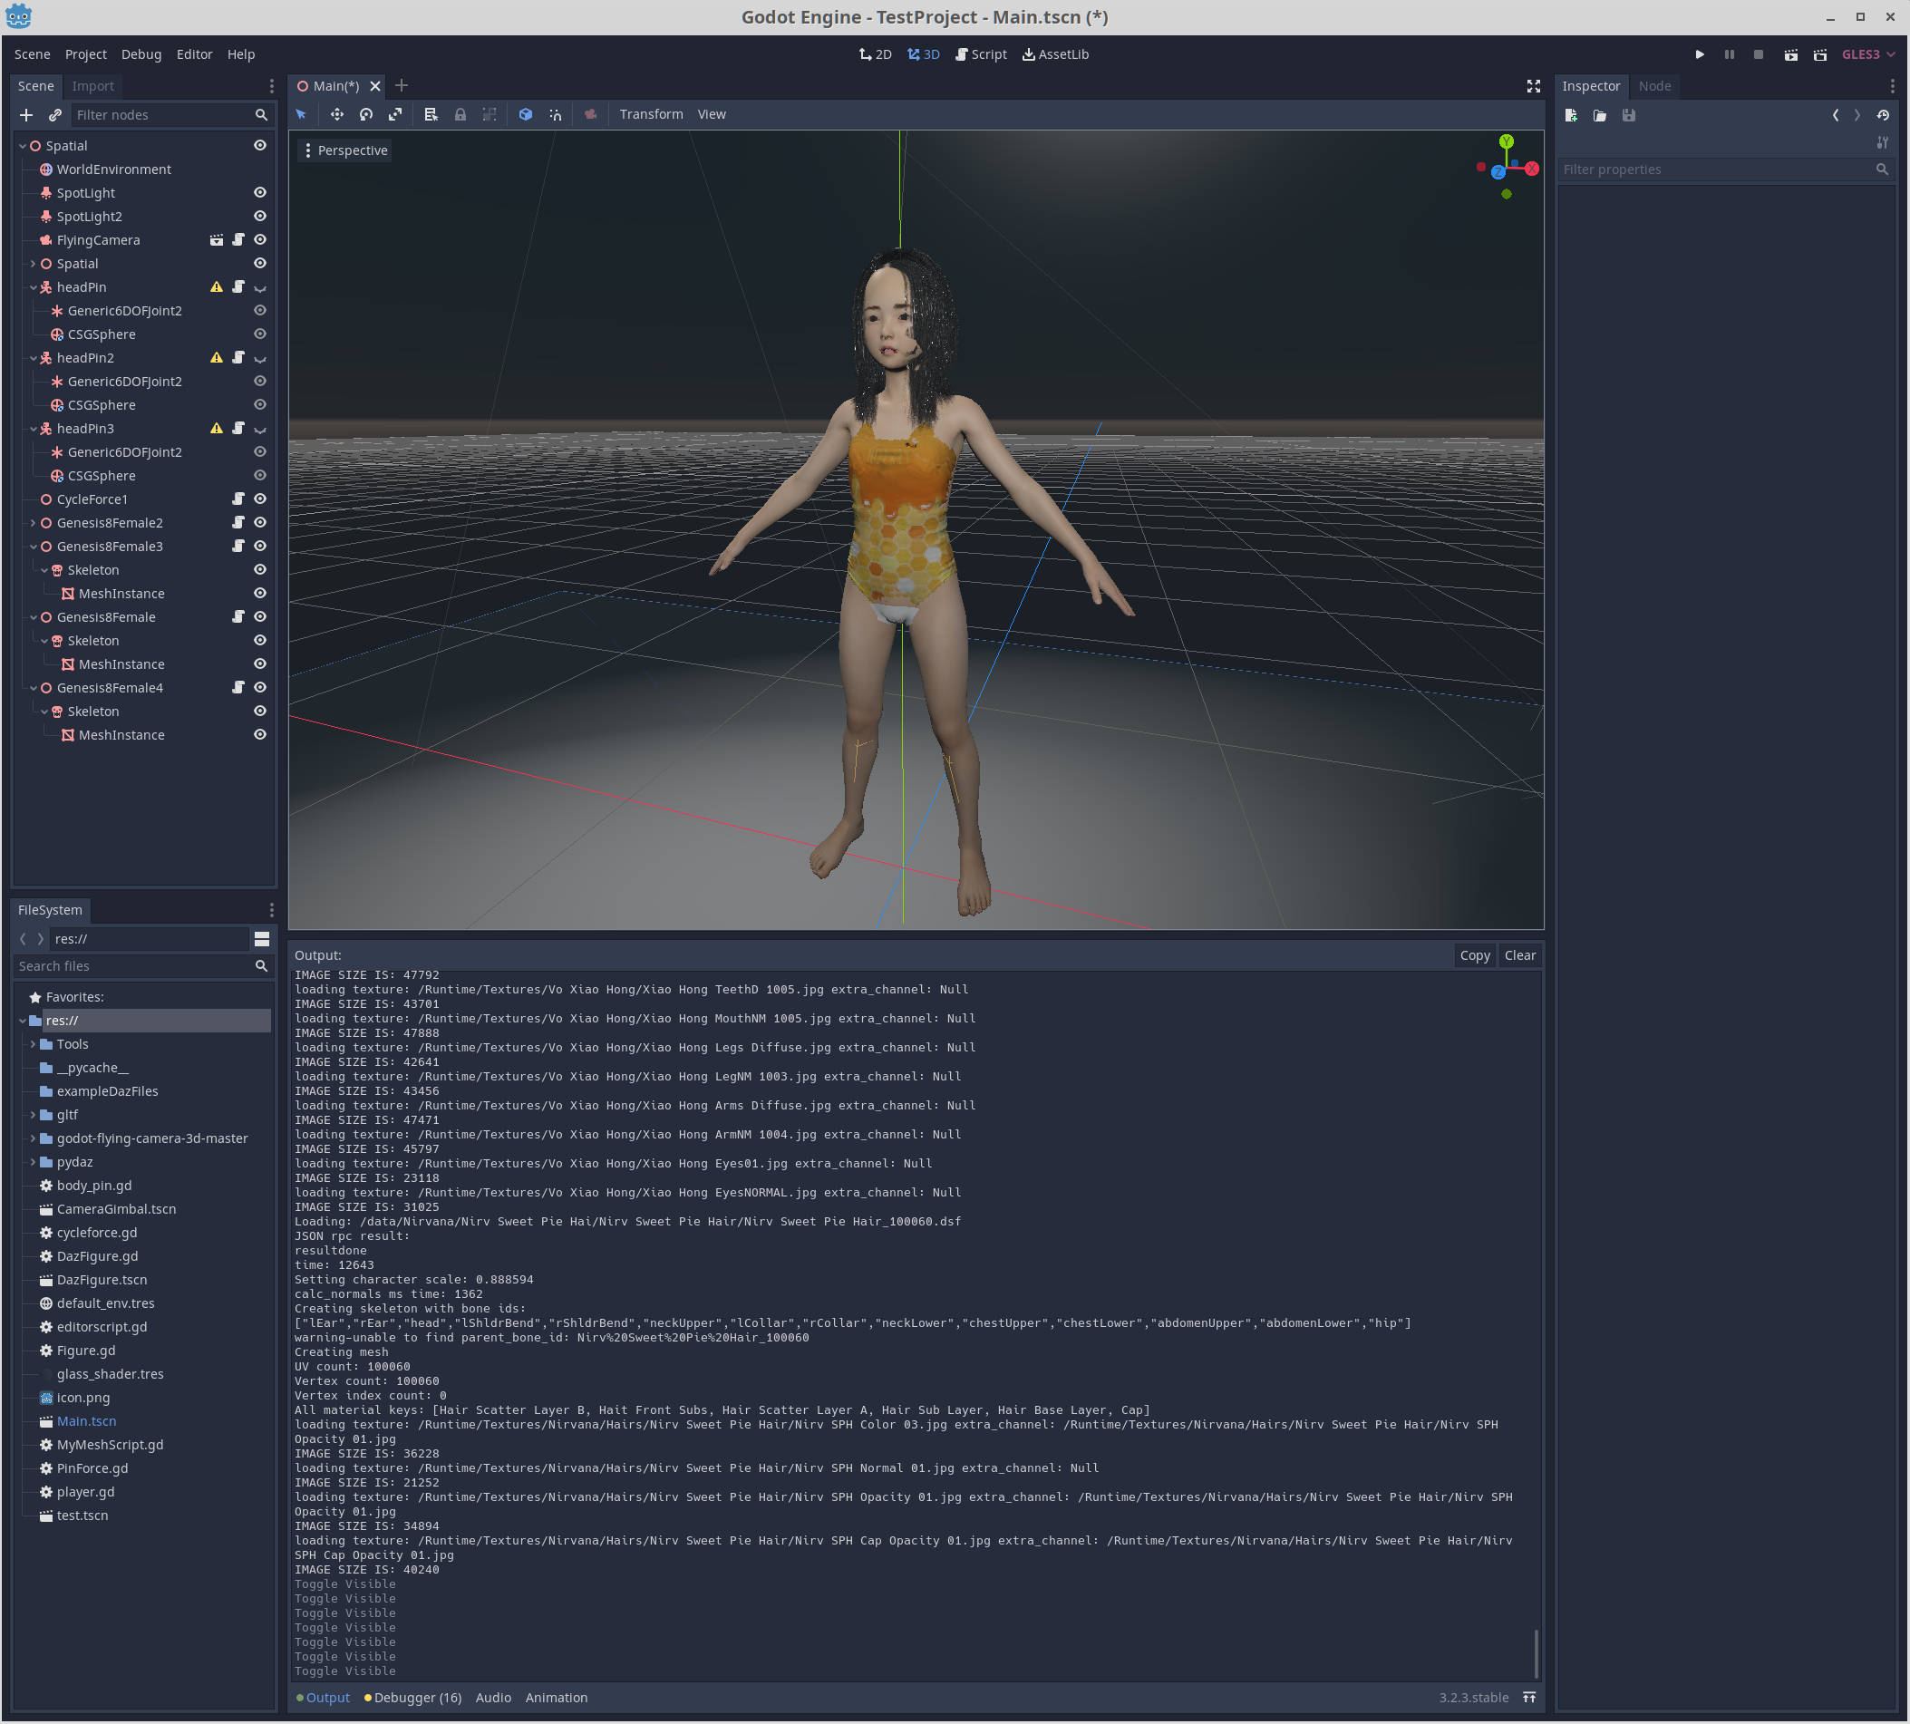Screen dimensions: 1910x1724
Task: Expand the Tools folder
Action: click(34, 1044)
